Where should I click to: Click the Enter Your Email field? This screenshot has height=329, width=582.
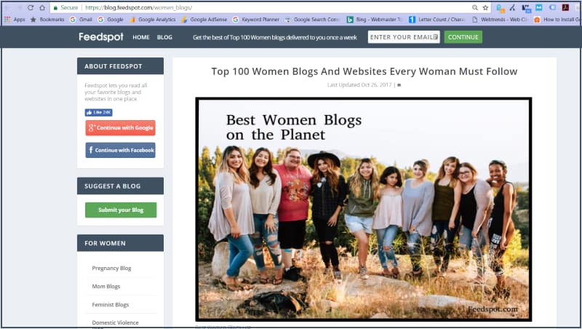point(404,37)
